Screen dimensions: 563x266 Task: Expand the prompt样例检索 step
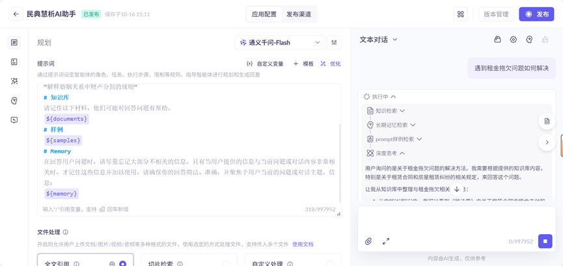coord(419,139)
